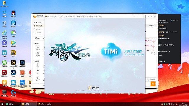Click the Huya tiger logo in back window

coord(35,16)
